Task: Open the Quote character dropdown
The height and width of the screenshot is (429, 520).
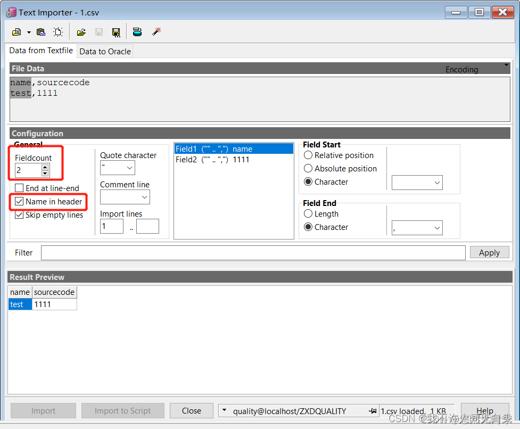Action: tap(130, 168)
